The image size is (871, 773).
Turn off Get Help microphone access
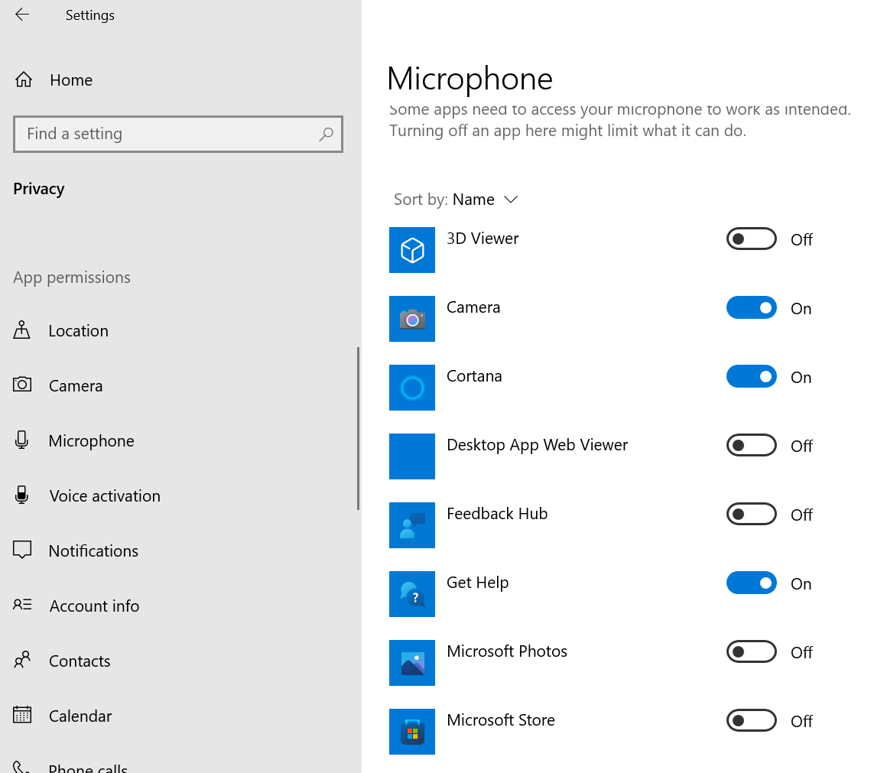coord(751,583)
